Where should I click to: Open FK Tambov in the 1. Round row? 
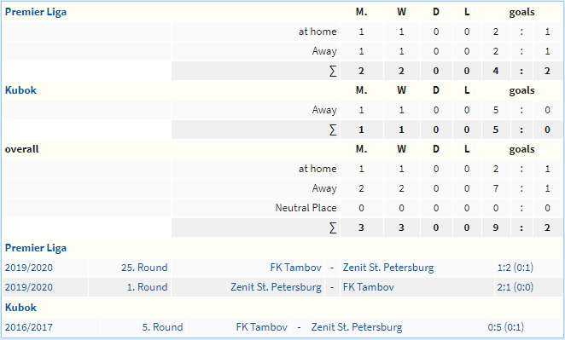[x=368, y=287]
